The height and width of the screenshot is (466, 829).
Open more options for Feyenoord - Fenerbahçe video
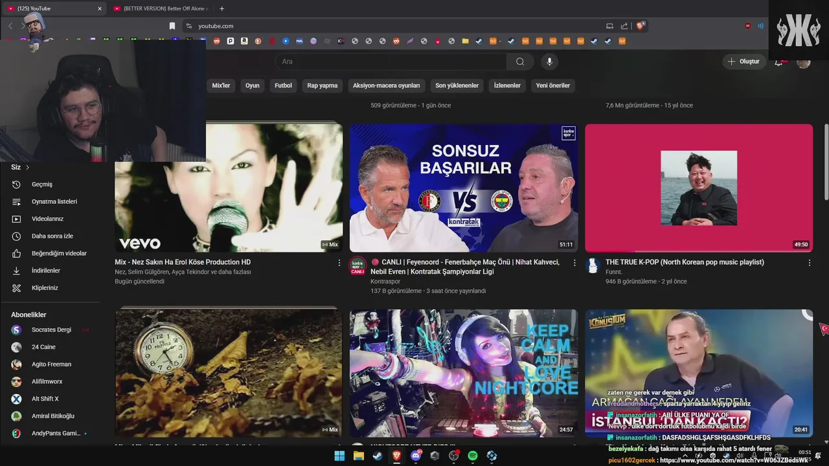(x=574, y=263)
